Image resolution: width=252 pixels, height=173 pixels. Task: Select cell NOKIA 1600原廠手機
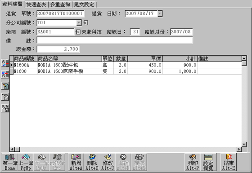tap(69, 71)
